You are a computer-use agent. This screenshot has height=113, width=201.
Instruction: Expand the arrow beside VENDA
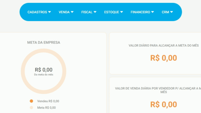(72, 12)
